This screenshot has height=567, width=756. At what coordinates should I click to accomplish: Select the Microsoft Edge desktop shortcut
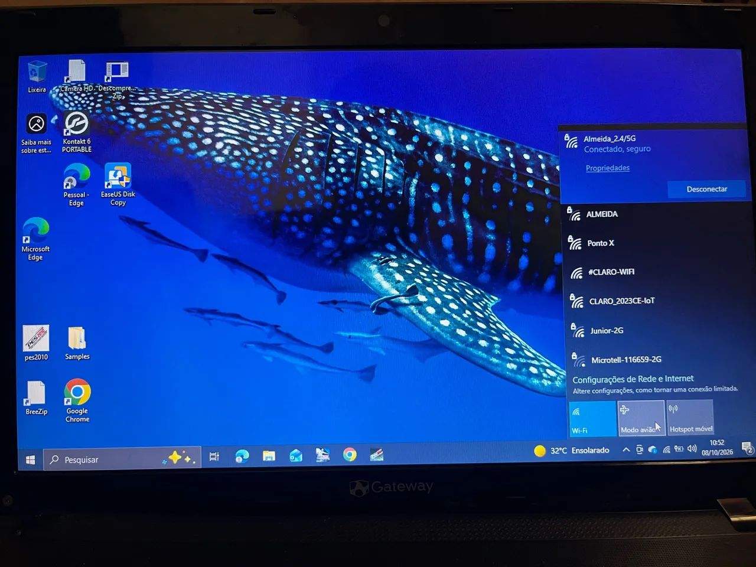click(x=35, y=239)
